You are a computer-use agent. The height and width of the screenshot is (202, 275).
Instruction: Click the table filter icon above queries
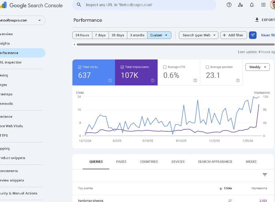pos(264,175)
